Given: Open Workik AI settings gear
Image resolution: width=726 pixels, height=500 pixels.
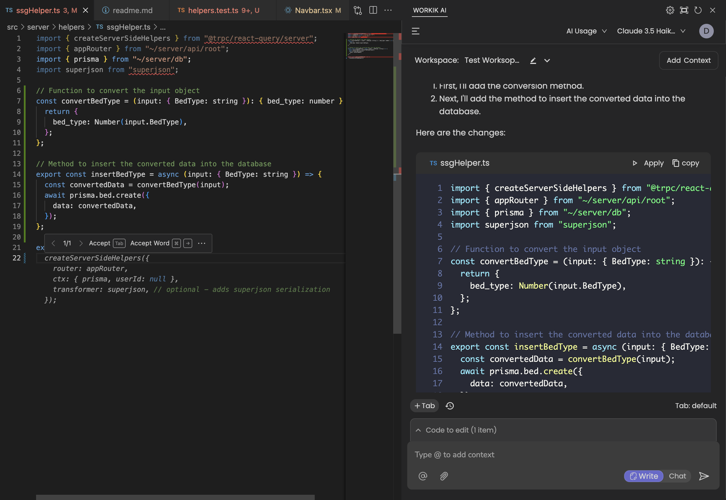Looking at the screenshot, I should point(670,10).
